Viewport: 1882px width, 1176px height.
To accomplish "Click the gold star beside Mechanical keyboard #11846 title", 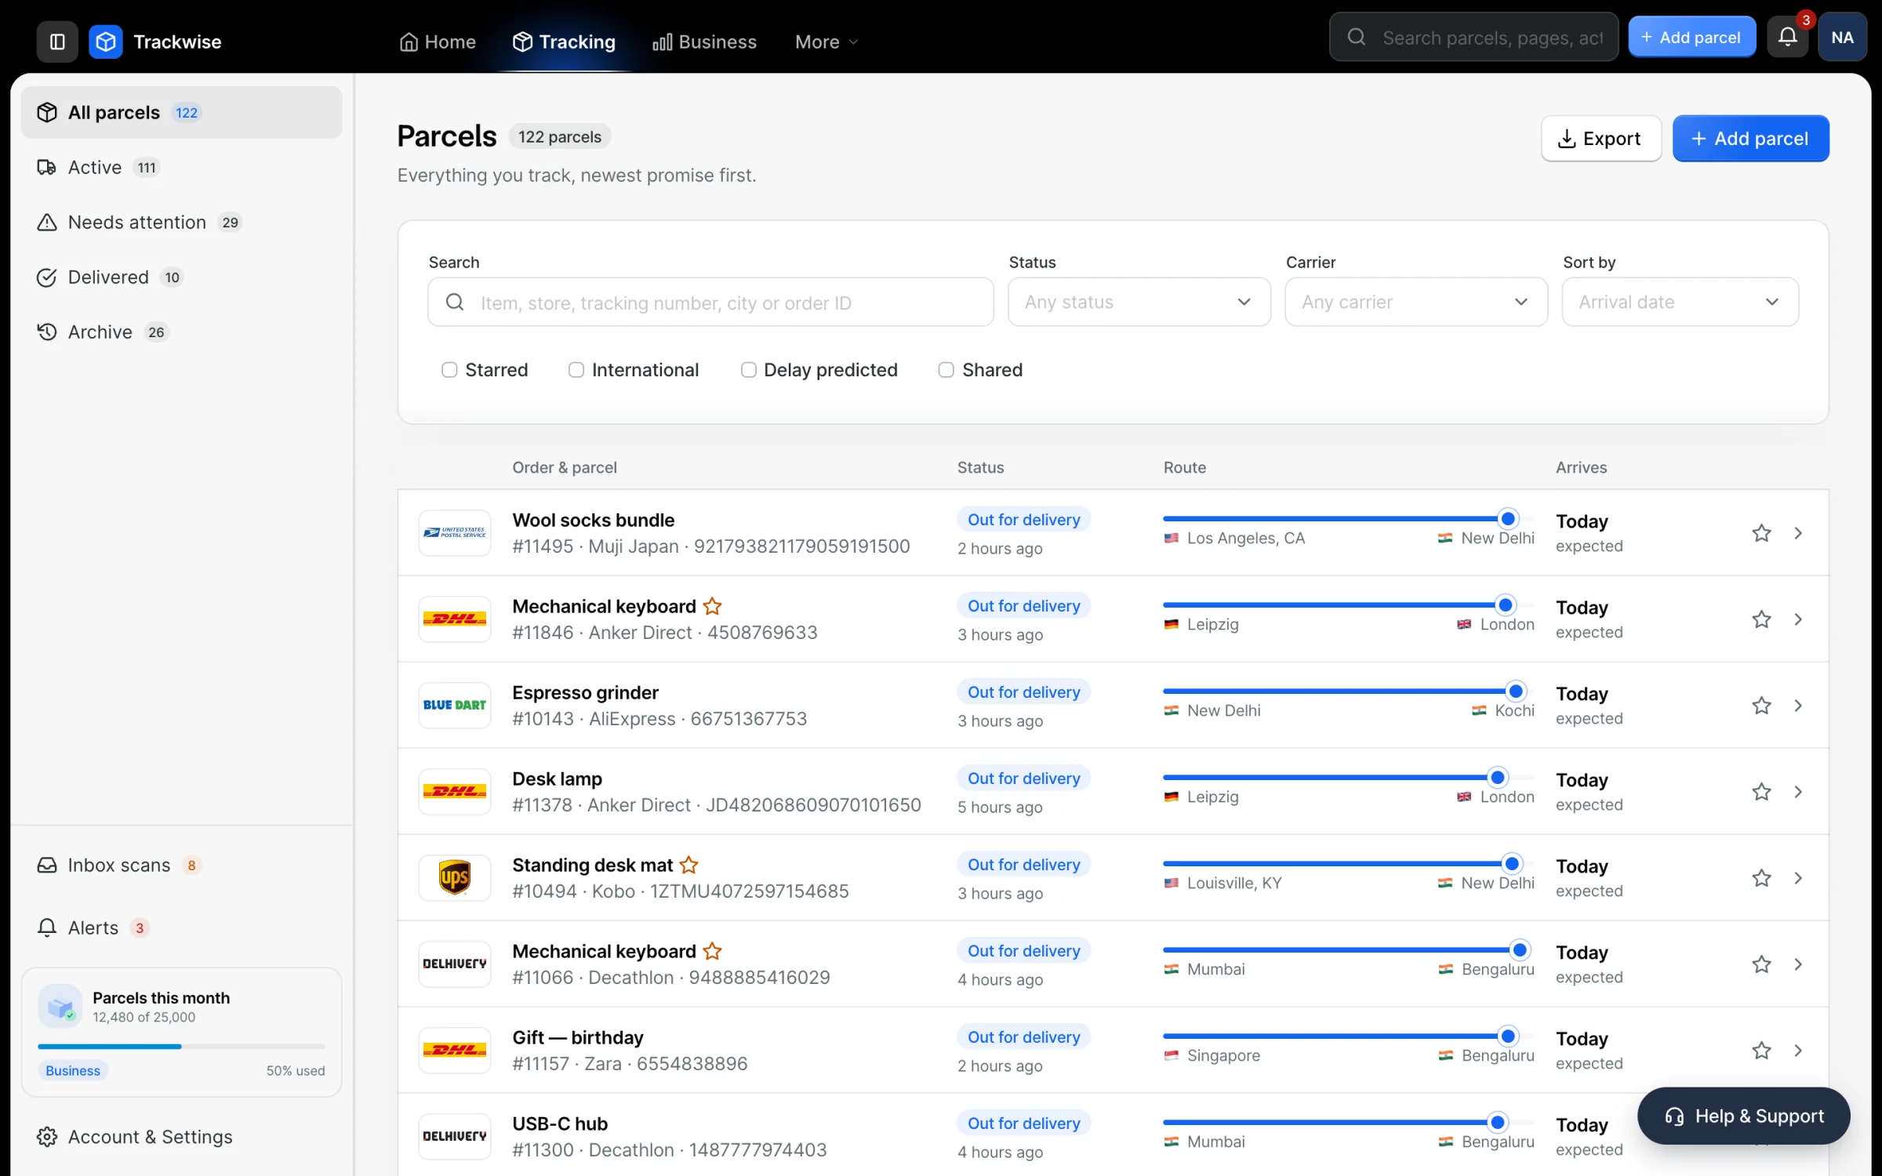I will [712, 606].
